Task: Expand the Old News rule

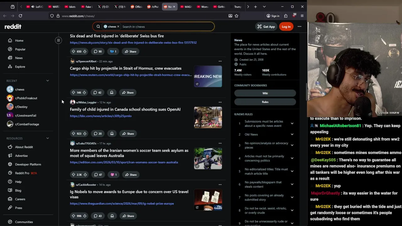Action: pyautogui.click(x=292, y=134)
